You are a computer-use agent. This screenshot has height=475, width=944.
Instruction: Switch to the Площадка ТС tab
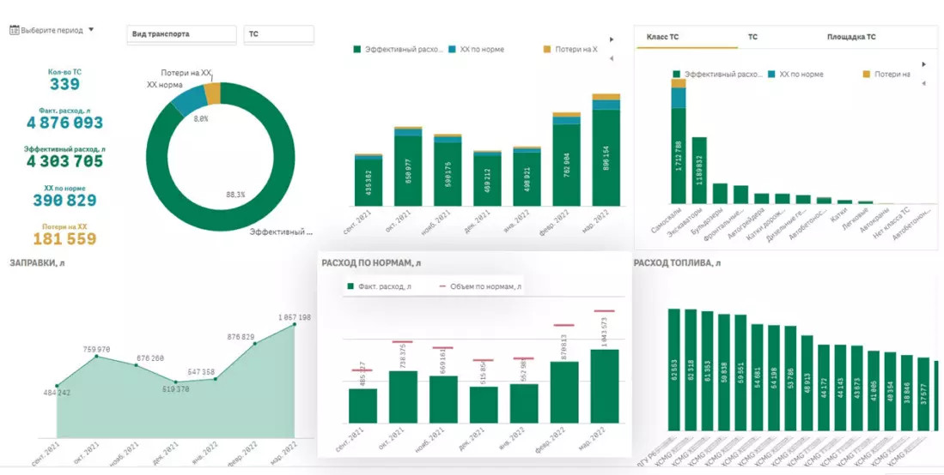[x=851, y=37]
